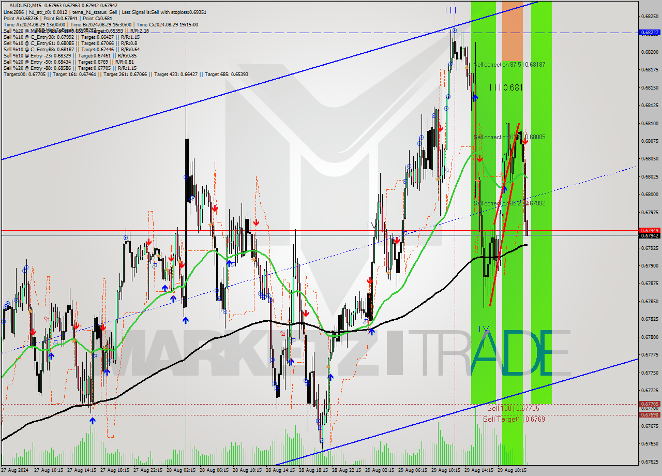Click the 'Sell correction 87.5 | 0.68187' label

[509, 65]
